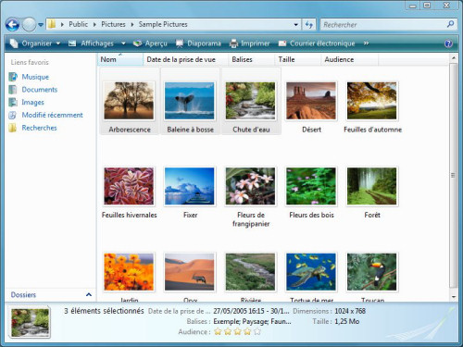Click the "Sample Pictures" breadcrumb

[x=163, y=24]
